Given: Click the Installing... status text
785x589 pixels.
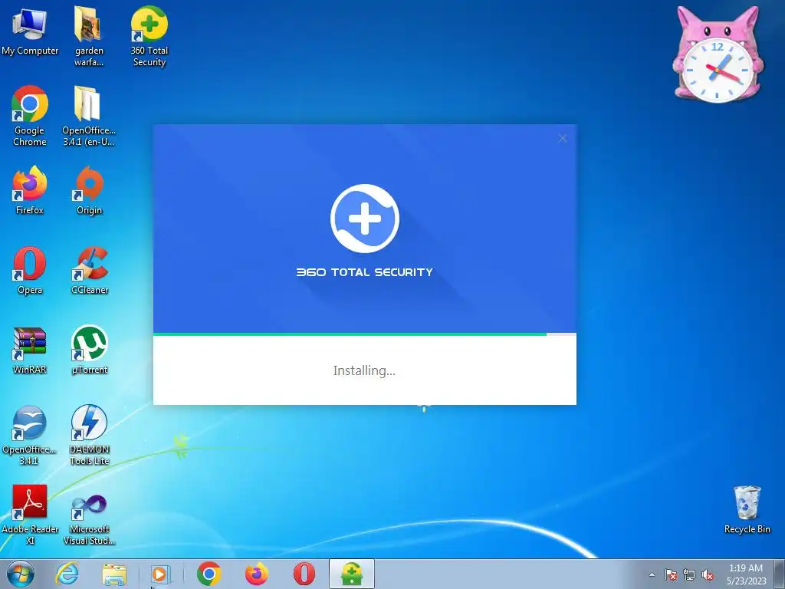Looking at the screenshot, I should click(364, 370).
